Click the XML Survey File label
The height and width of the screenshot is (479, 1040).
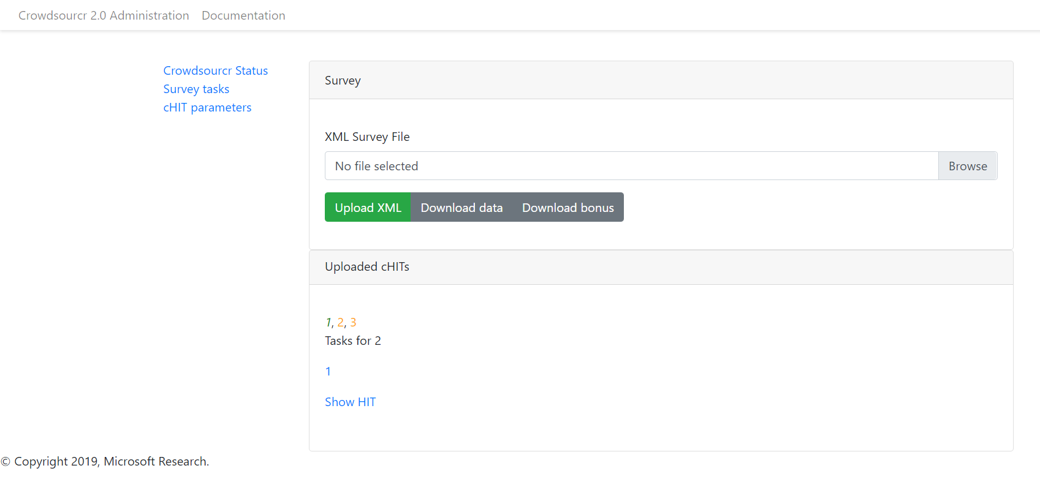(x=367, y=137)
